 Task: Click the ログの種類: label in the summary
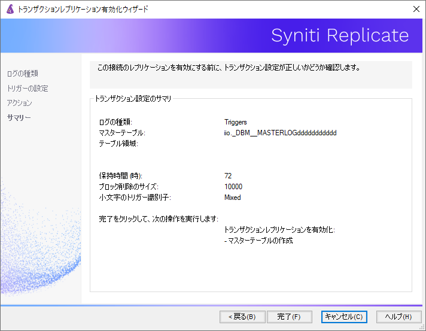pyautogui.click(x=115, y=122)
